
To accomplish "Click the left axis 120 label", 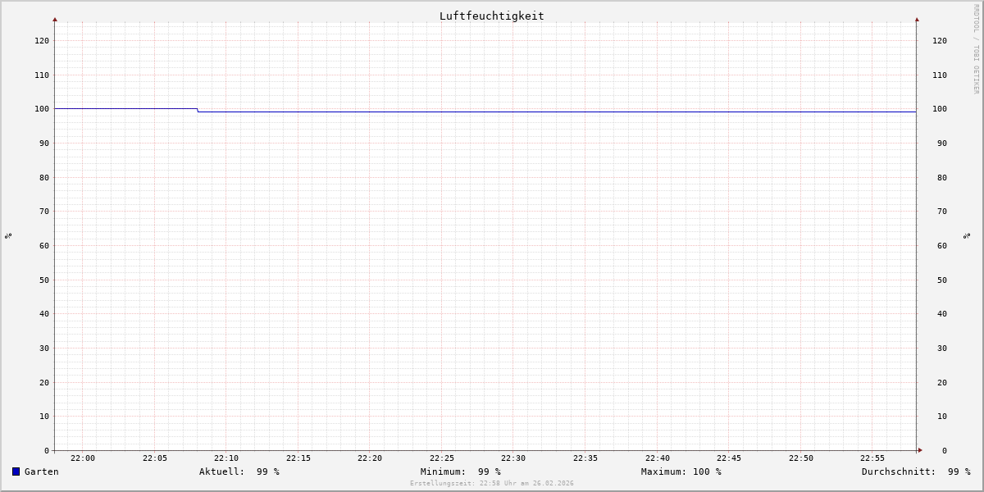I will 42,40.
